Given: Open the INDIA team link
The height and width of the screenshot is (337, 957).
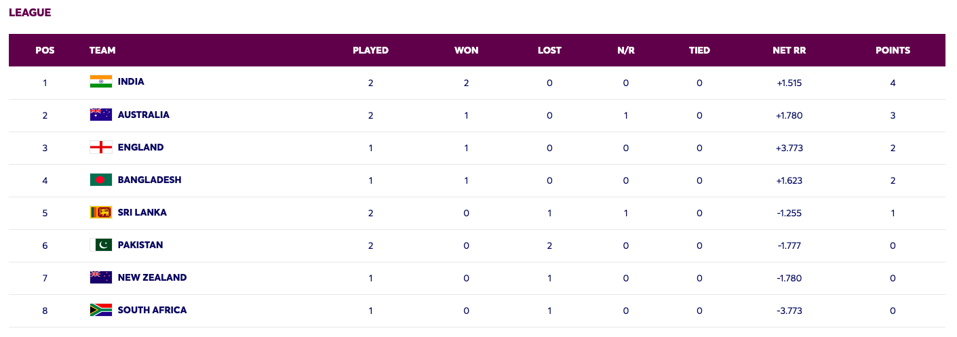Looking at the screenshot, I should [131, 81].
